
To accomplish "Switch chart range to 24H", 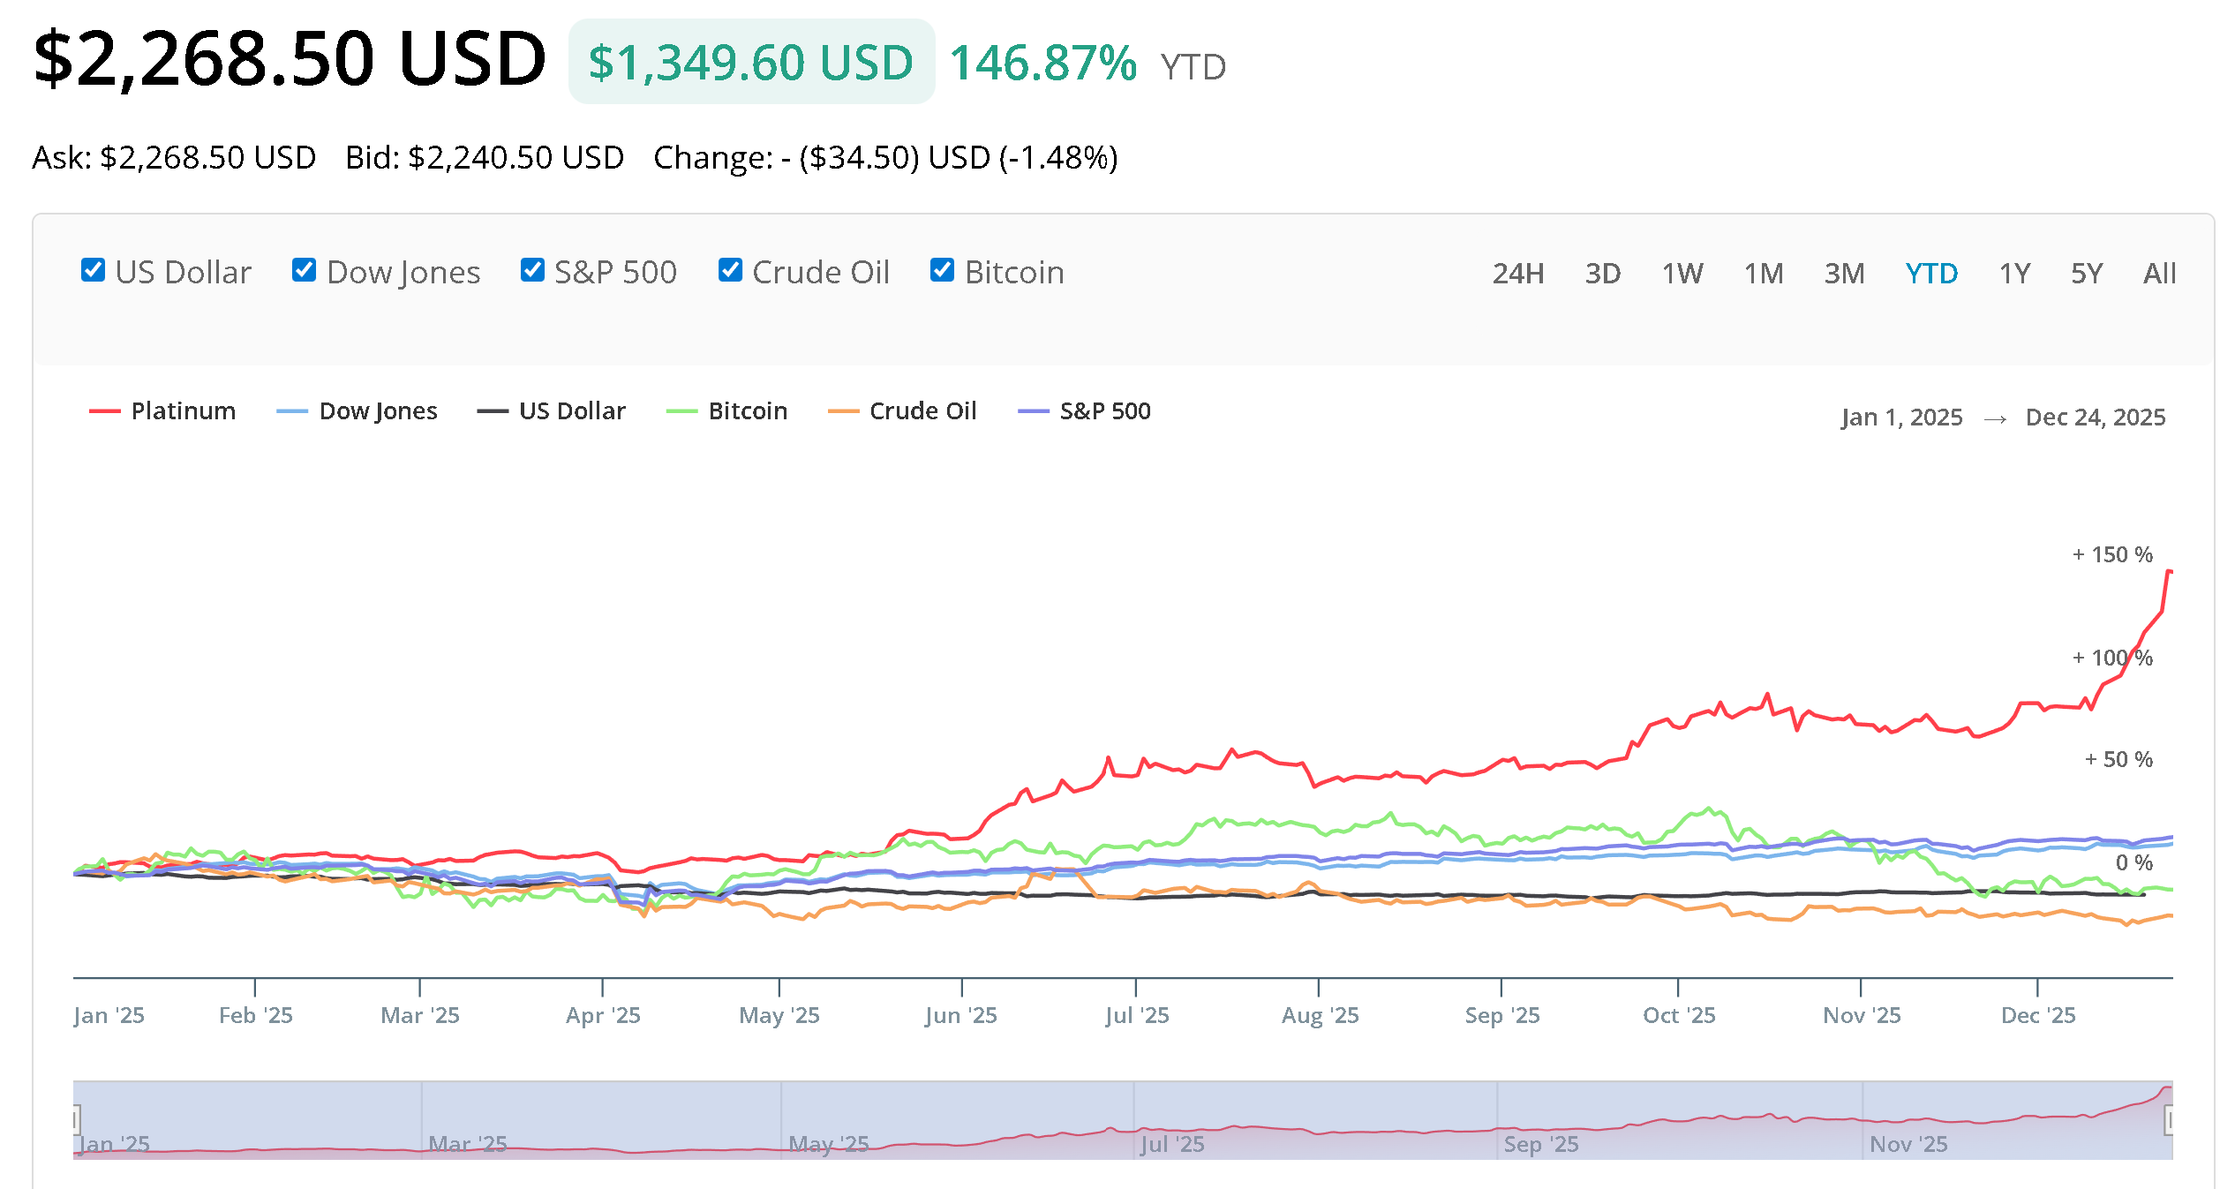I will point(1517,274).
